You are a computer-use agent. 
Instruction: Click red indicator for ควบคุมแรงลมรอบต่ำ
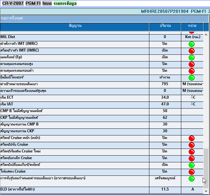191,71
